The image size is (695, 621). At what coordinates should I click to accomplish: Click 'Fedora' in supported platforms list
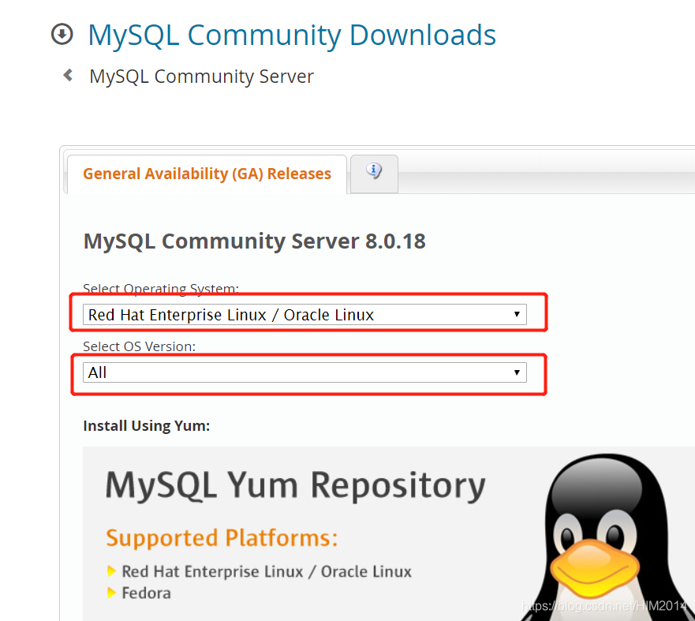coord(146,593)
